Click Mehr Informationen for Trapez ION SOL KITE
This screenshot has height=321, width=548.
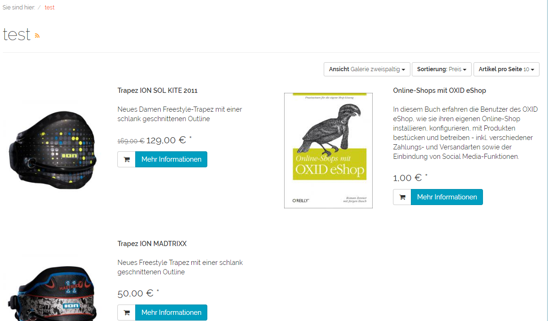pos(171,159)
